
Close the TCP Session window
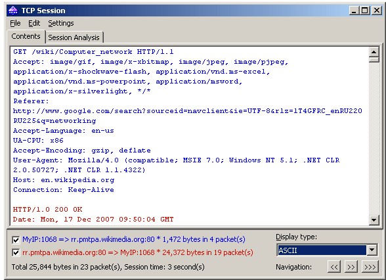(x=377, y=11)
